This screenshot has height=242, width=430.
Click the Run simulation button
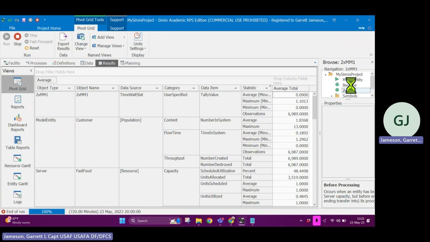tap(6, 40)
